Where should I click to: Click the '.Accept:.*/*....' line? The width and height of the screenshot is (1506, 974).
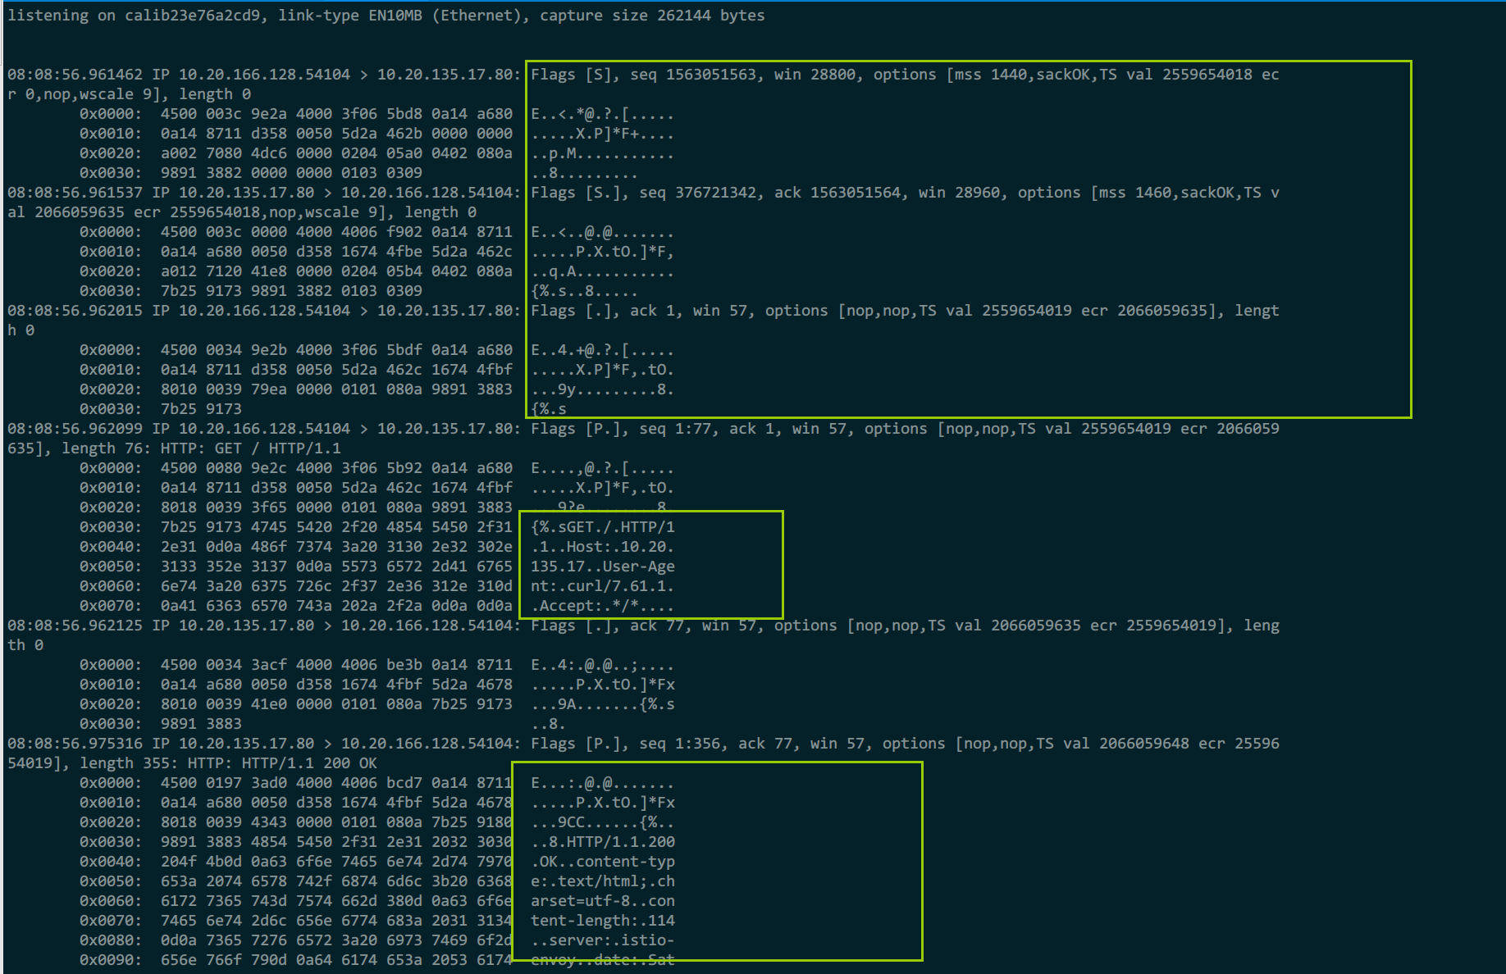[602, 606]
